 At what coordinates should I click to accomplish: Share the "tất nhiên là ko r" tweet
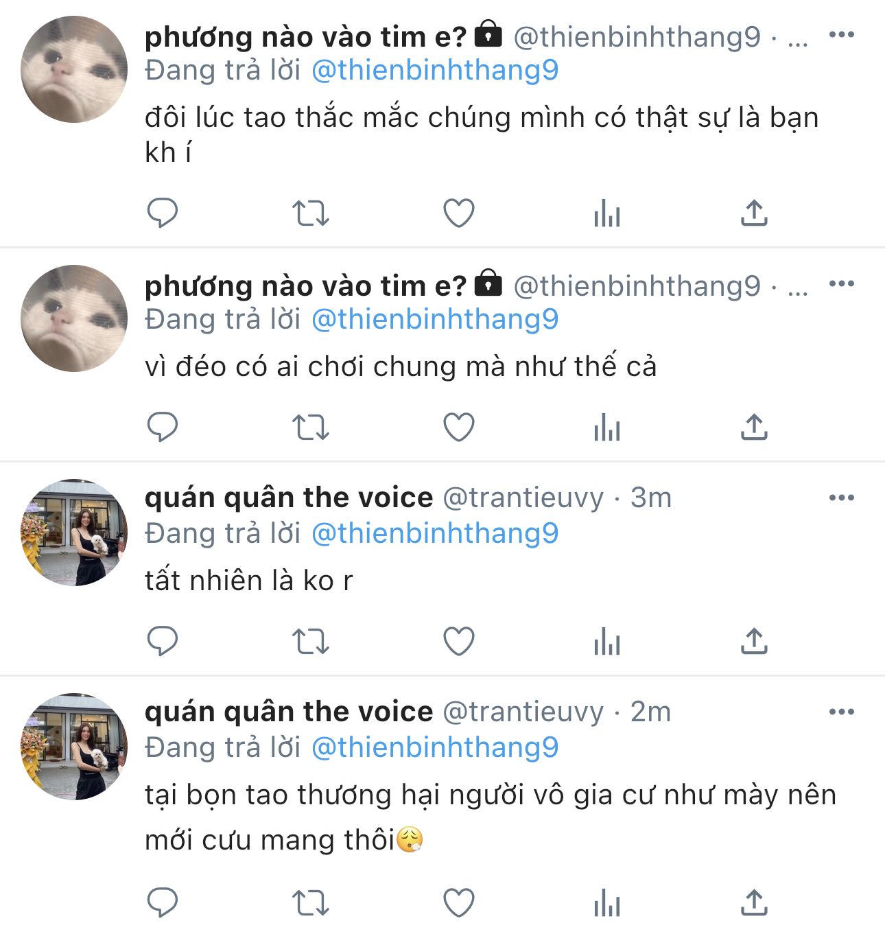pos(754,641)
